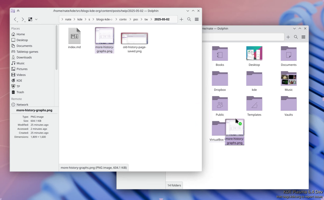Open Music folder in back window
This screenshot has width=324, height=200.
tap(289, 81)
